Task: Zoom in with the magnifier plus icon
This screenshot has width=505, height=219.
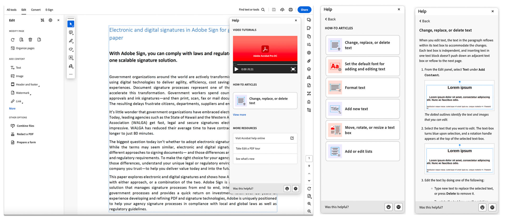Action: 309,203
